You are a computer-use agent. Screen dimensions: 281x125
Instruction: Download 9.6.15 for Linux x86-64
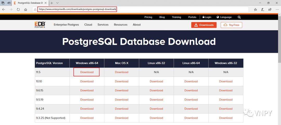(191, 90)
